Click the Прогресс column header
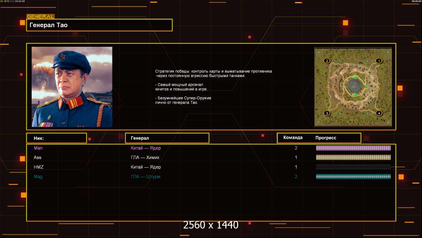 point(326,138)
